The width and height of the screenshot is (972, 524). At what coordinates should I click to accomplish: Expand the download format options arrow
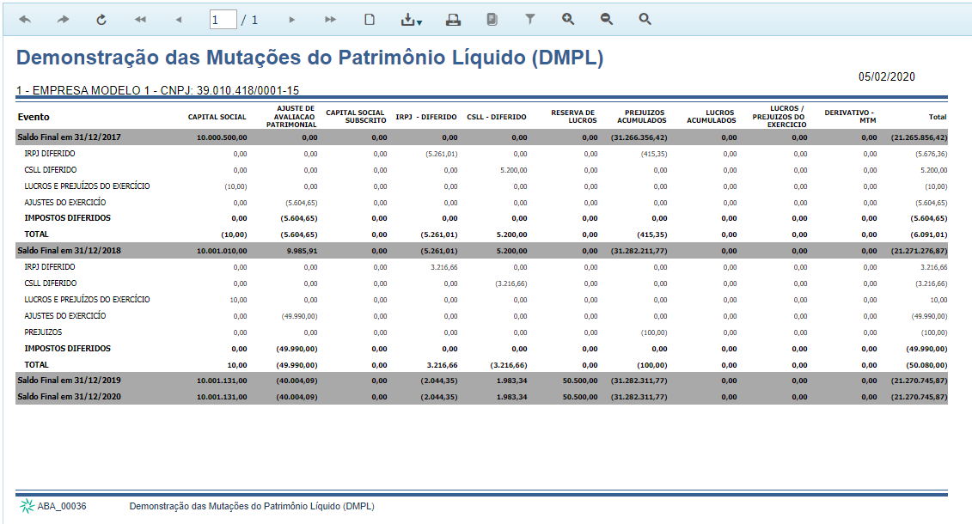coord(420,21)
